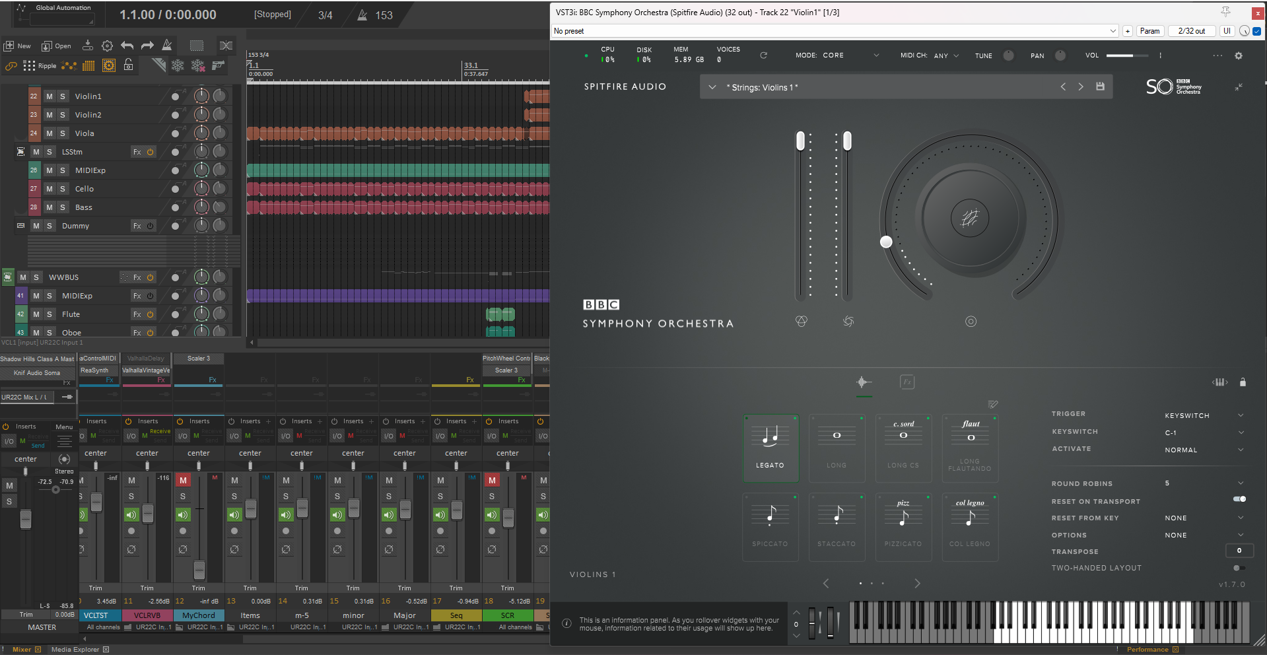This screenshot has height=655, width=1267.
Task: Unmute the MyChord mixer channel
Action: tap(183, 481)
